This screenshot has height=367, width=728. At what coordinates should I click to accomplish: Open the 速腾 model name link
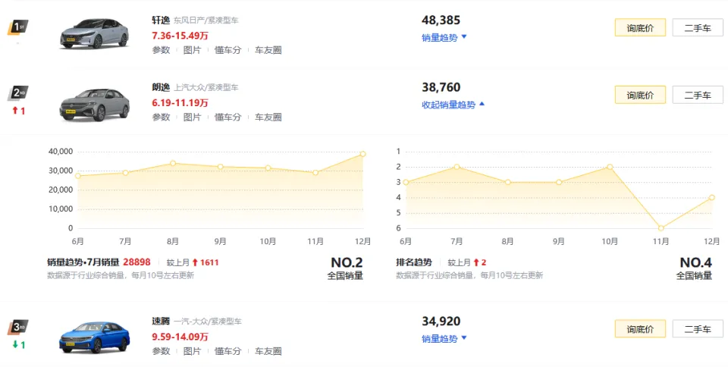tap(161, 321)
